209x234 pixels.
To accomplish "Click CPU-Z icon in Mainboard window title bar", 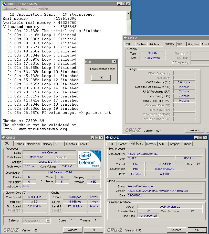I will tap(108, 138).
